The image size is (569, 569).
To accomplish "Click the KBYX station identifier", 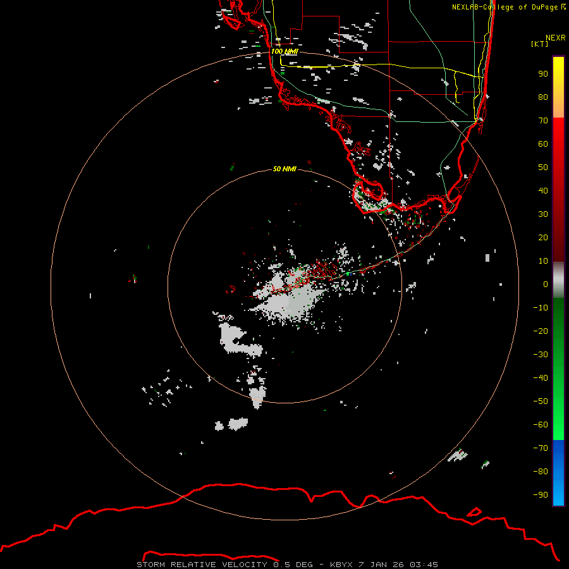I will [x=341, y=565].
